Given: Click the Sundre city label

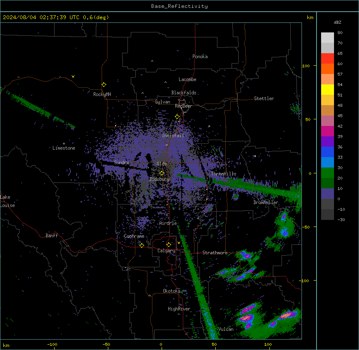Looking at the screenshot, I should point(122,163).
